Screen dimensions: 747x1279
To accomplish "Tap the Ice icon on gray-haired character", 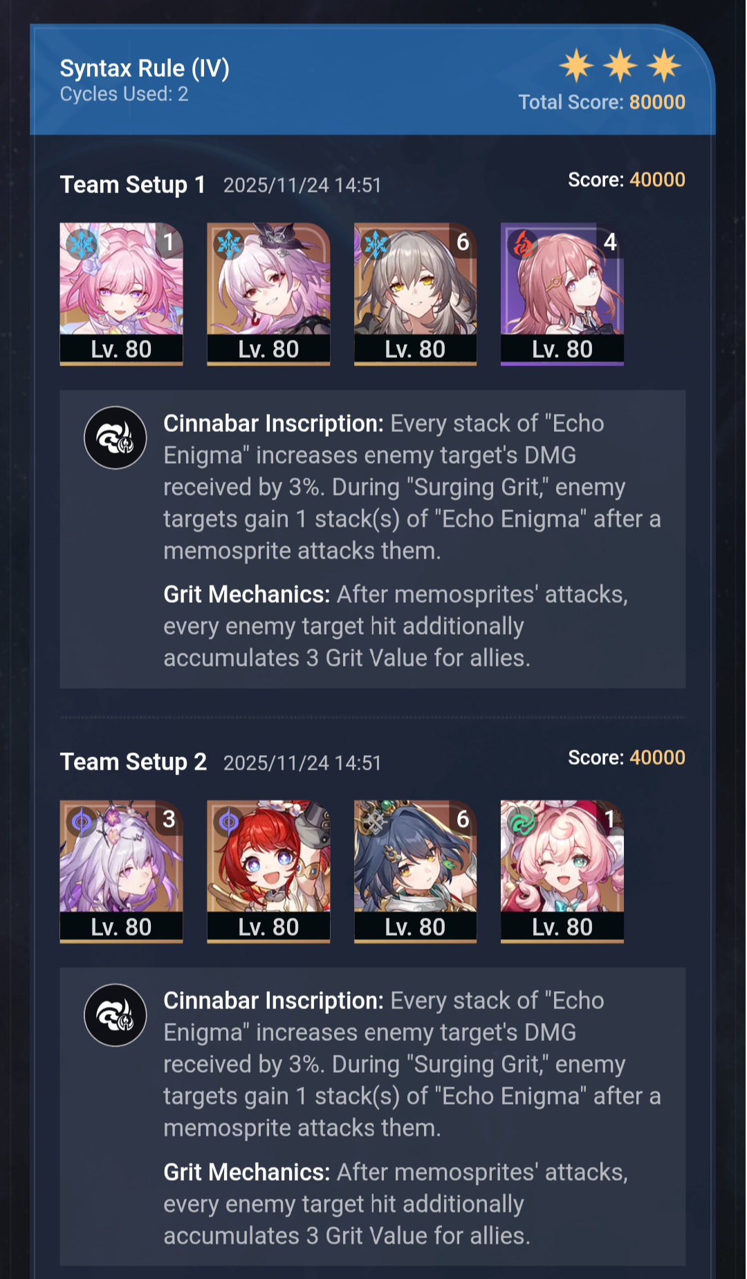I will point(375,244).
